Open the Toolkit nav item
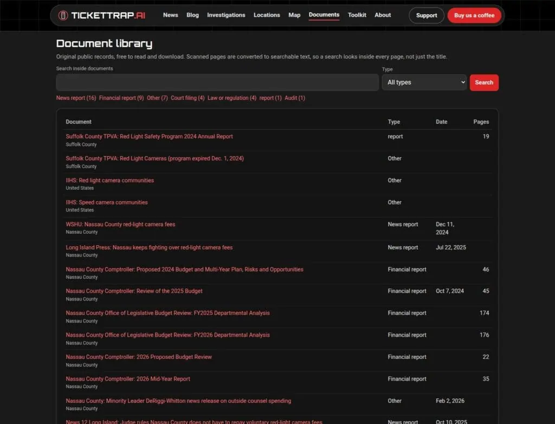The height and width of the screenshot is (424, 555). tap(357, 15)
